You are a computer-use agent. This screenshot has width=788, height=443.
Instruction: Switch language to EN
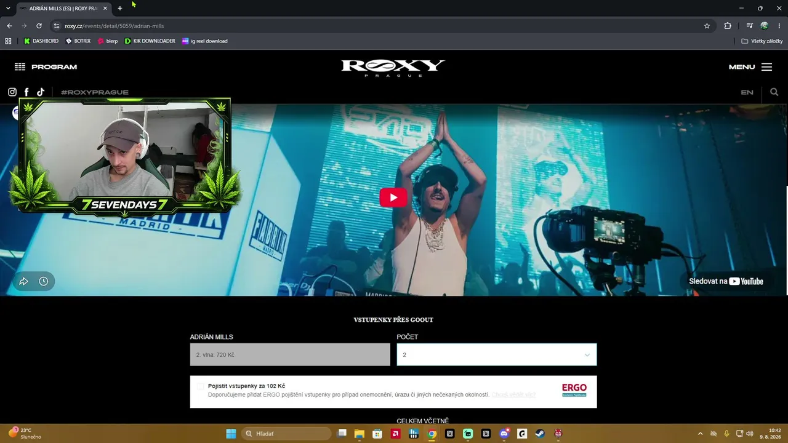pos(747,92)
